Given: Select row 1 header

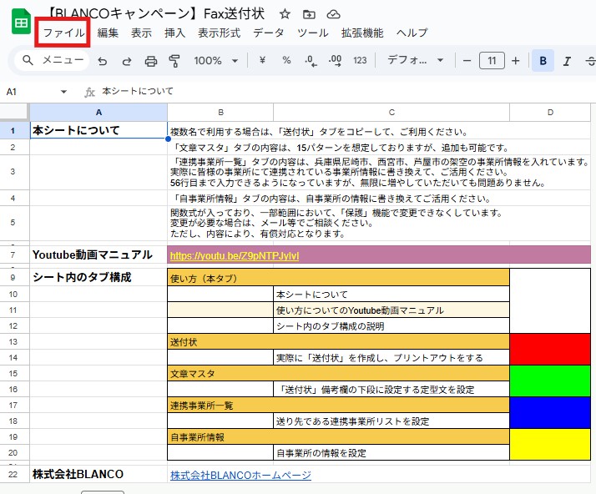Looking at the screenshot, I should (13, 131).
